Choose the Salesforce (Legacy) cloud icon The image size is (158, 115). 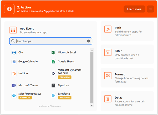[14, 96]
